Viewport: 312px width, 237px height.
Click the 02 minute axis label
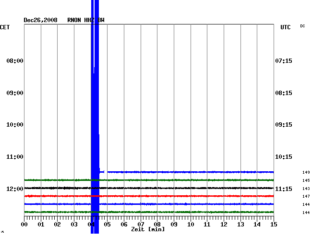pyautogui.click(x=57, y=225)
